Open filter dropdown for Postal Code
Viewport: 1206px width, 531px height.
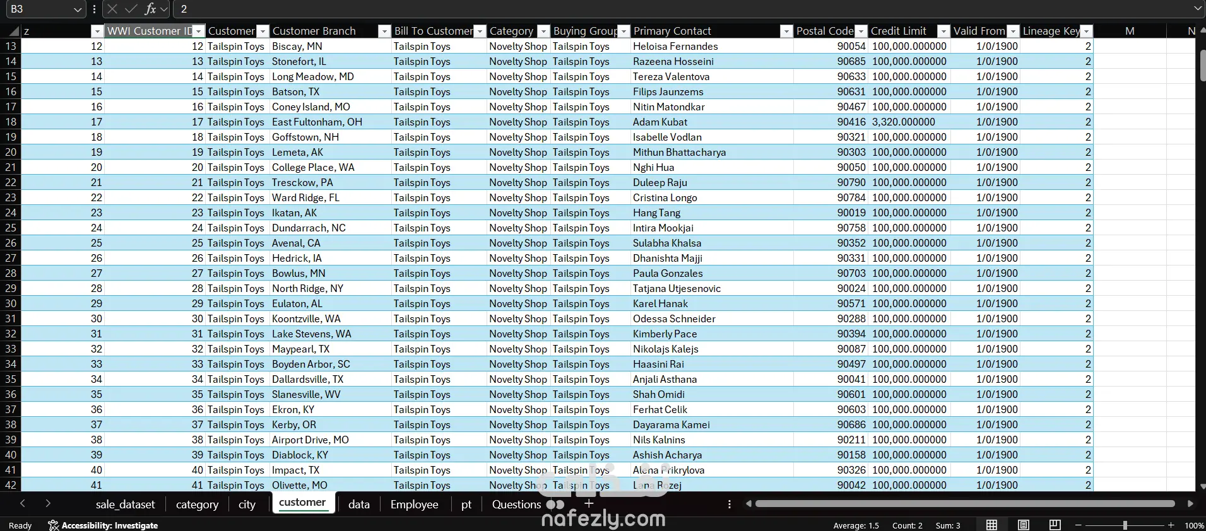[x=861, y=31]
